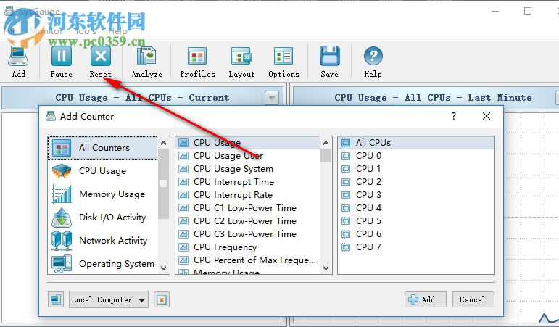Click the red X disconnect icon
The width and height of the screenshot is (559, 327).
pos(162,299)
